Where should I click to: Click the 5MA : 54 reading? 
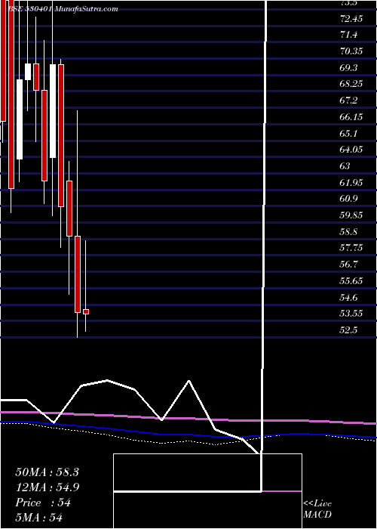tap(39, 518)
